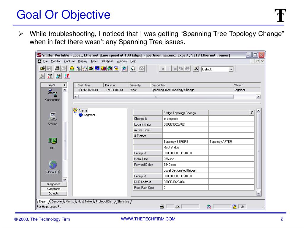Open the Layer panel arrow expander

tap(65, 85)
